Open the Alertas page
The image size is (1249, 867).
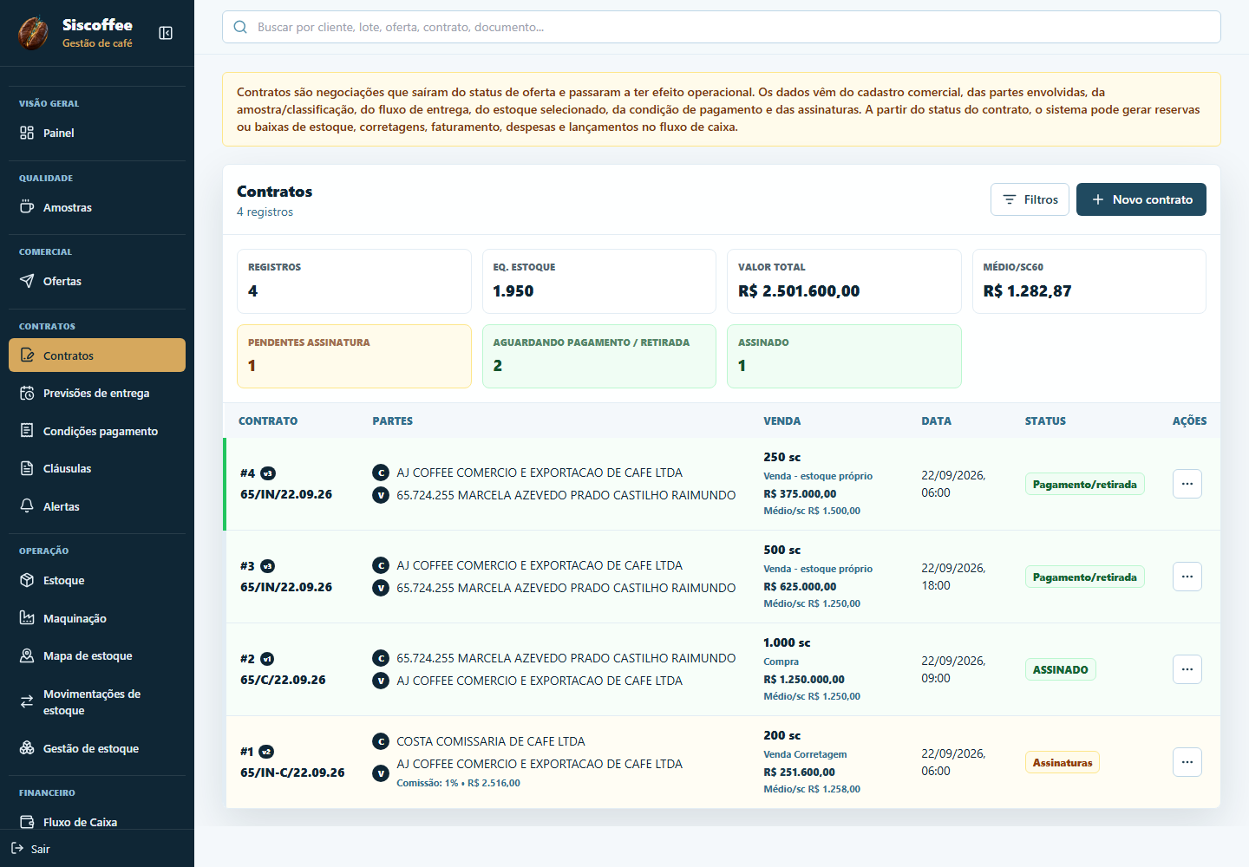tap(97, 506)
